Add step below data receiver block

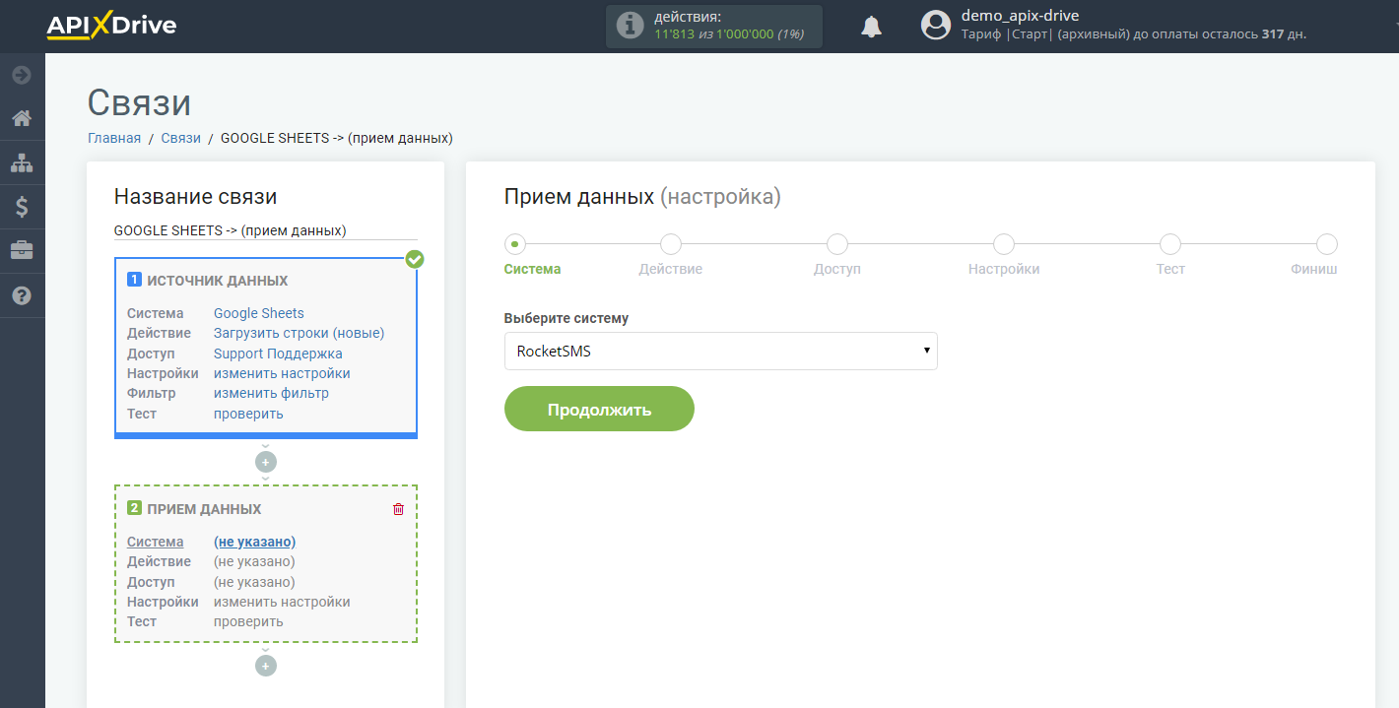tap(265, 666)
